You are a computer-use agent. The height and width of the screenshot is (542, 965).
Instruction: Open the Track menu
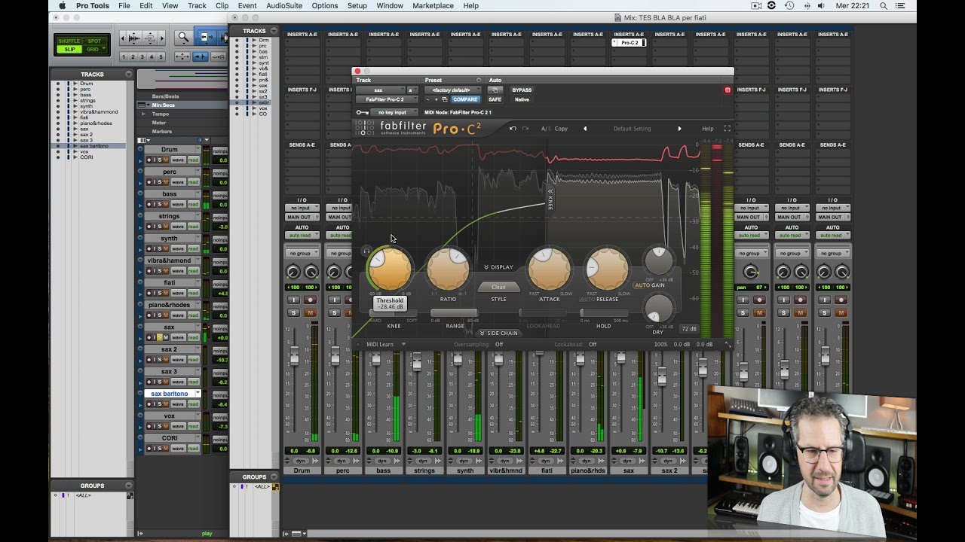coord(197,5)
